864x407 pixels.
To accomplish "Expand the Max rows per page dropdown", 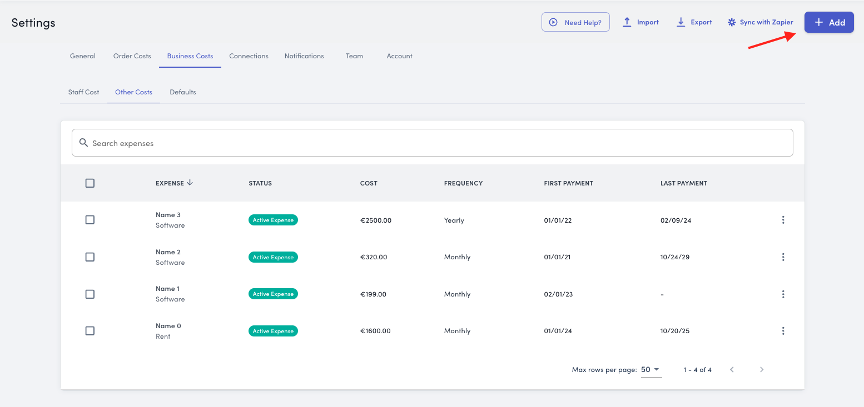I will (x=651, y=370).
